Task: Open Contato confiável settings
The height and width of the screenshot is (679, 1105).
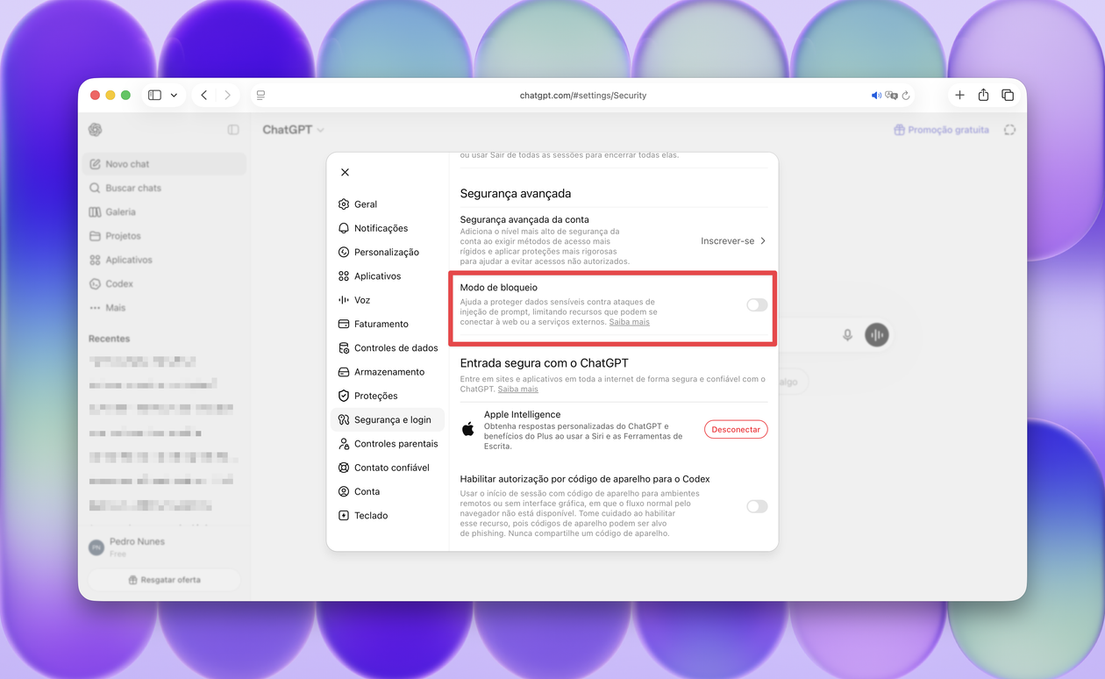Action: tap(388, 468)
